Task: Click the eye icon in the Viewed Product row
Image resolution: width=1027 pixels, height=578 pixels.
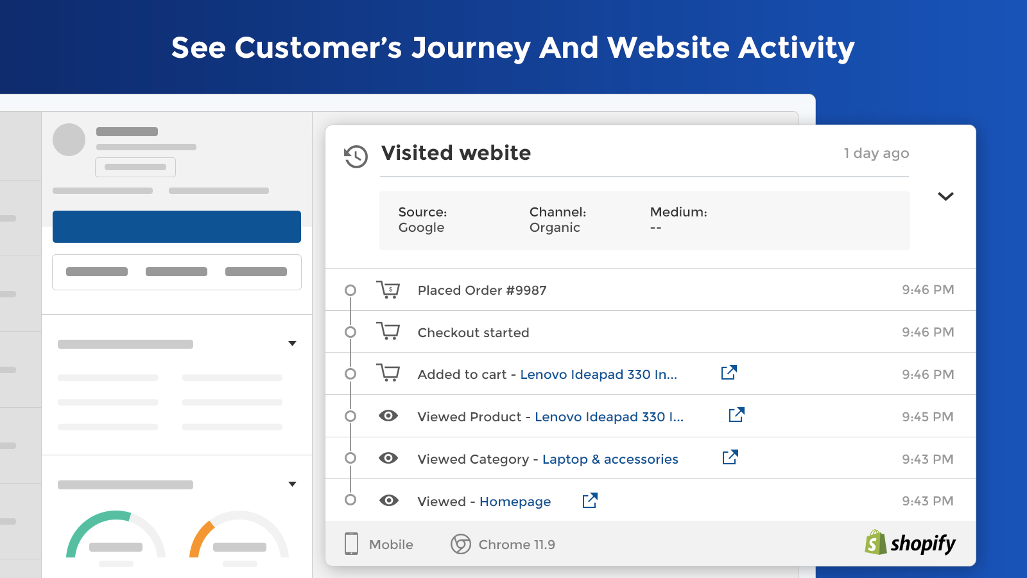Action: point(388,416)
